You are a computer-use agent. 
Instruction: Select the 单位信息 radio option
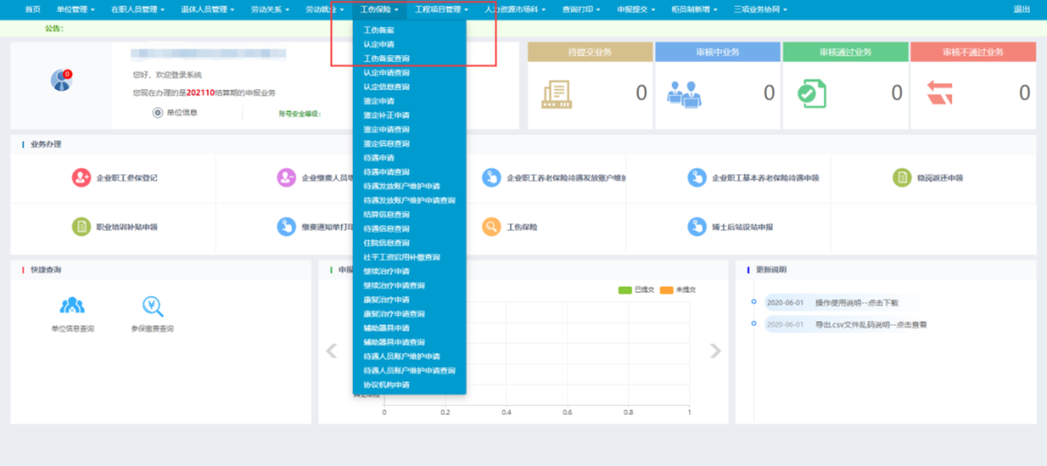coord(158,113)
